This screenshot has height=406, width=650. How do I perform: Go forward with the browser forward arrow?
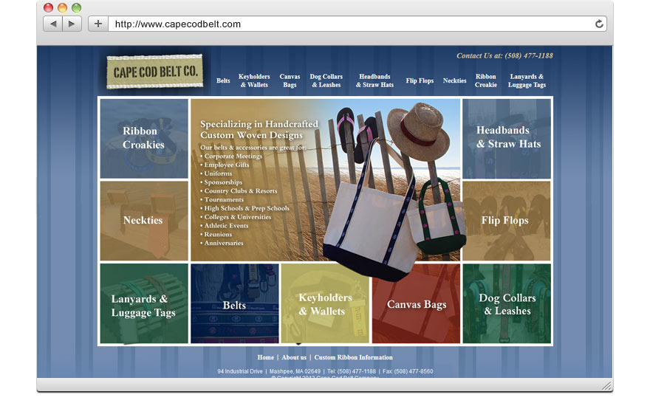pos(72,24)
